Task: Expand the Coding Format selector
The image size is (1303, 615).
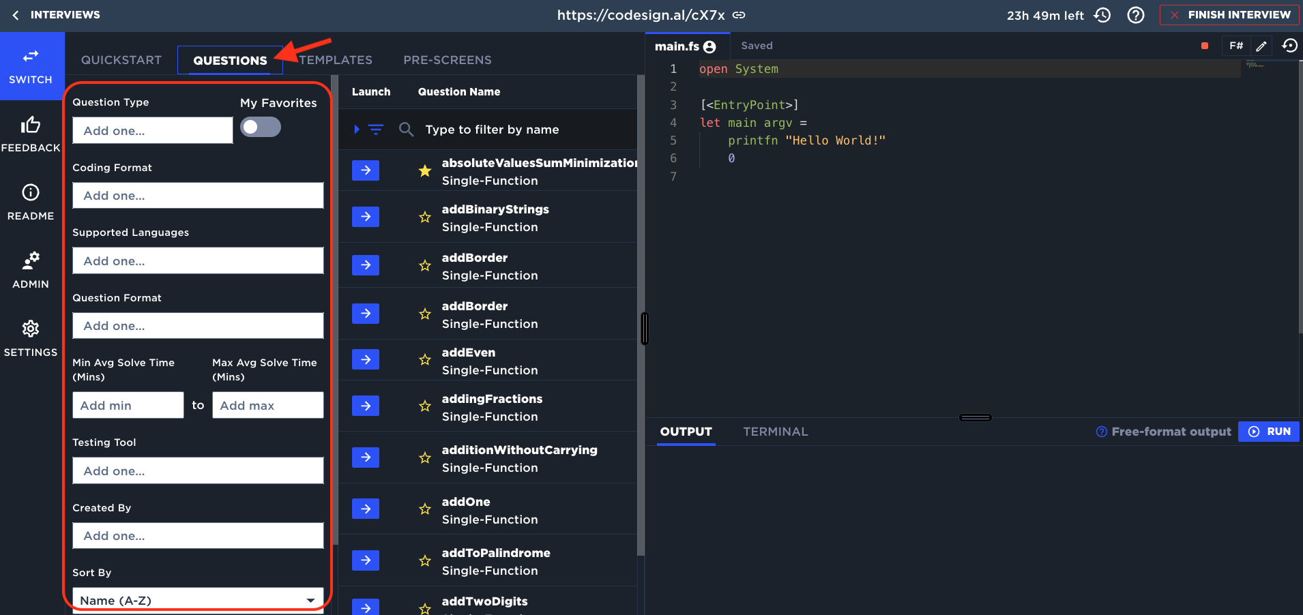Action: [198, 196]
